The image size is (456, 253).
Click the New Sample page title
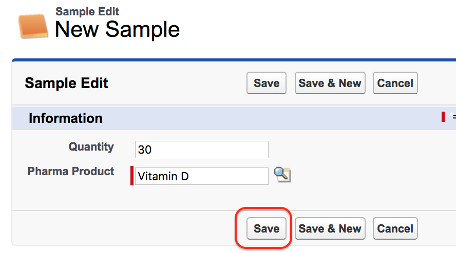pos(117,29)
